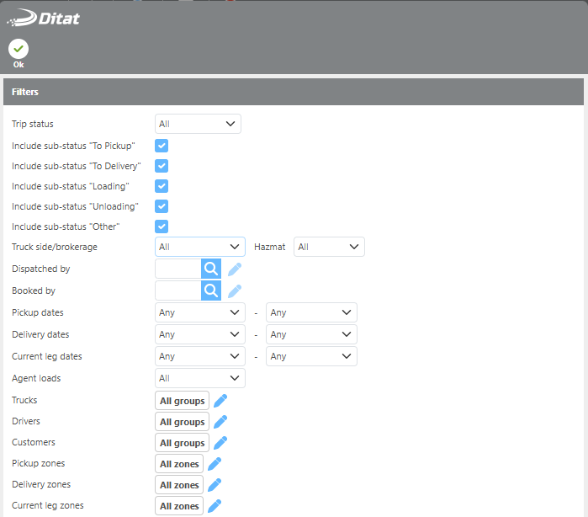Open the Trip status dropdown

pos(198,124)
